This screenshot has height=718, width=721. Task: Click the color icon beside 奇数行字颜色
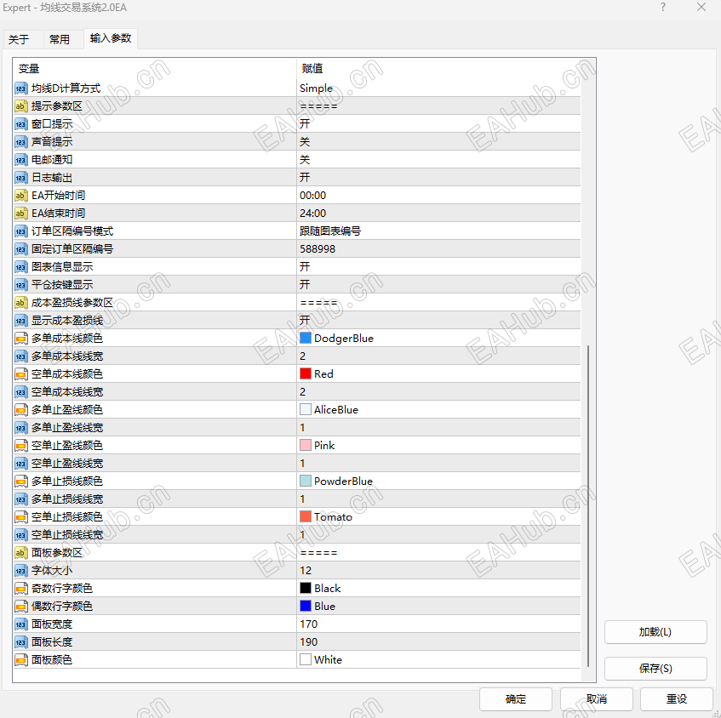[20, 589]
